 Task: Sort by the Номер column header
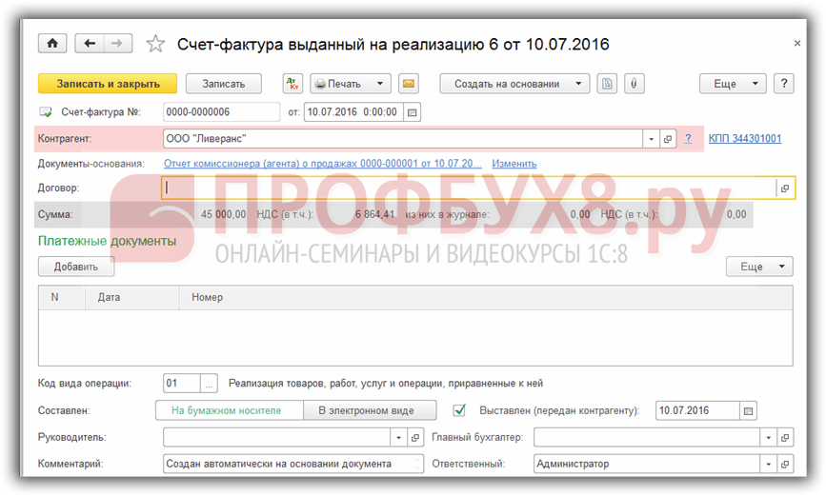pos(486,297)
